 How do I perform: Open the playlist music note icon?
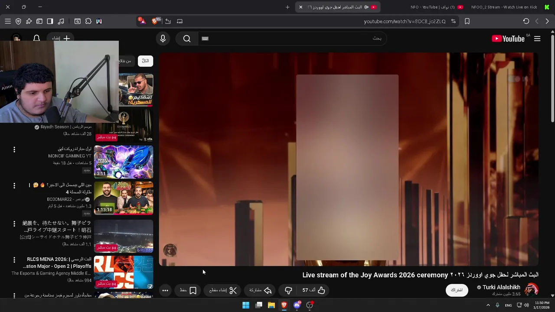click(61, 21)
